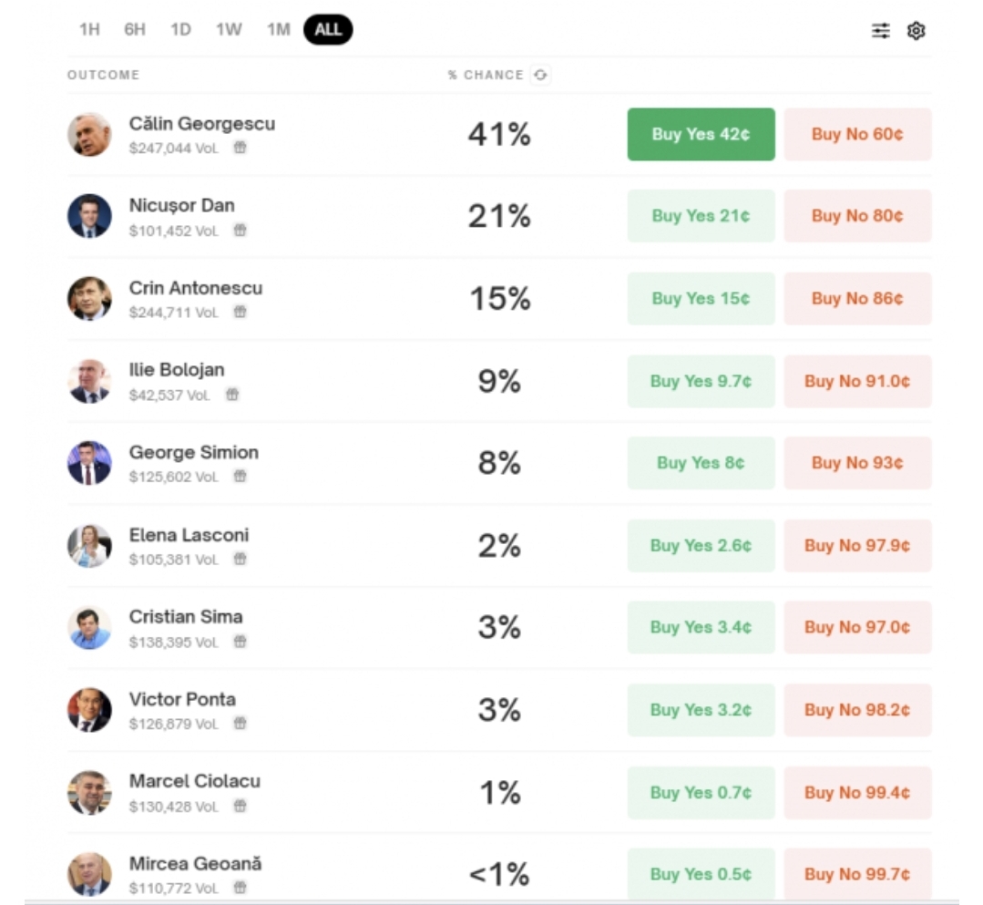Buy No 93¢ for George Simion
983x905 pixels.
coord(857,463)
